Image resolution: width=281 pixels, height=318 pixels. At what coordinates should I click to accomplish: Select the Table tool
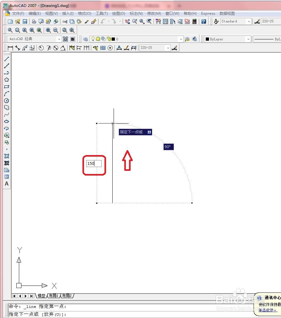tap(7, 177)
